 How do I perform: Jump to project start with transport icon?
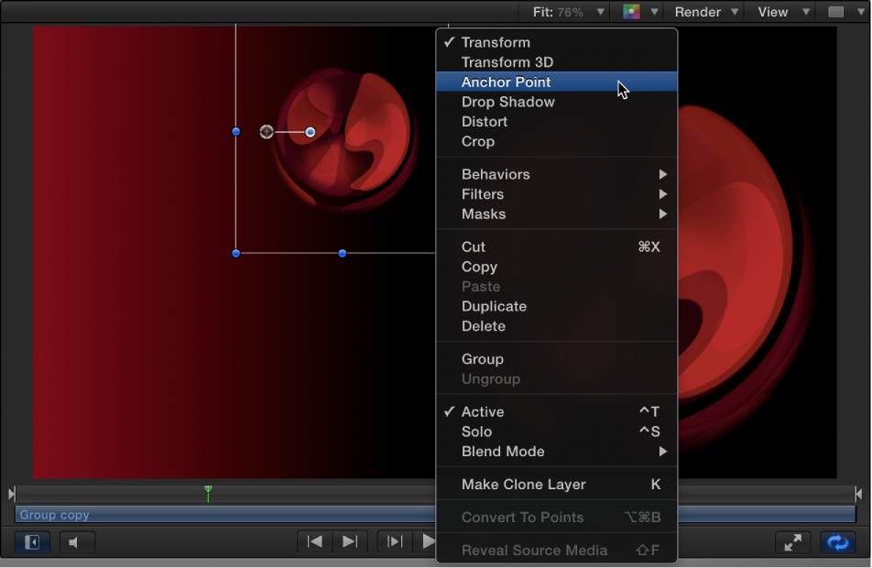[314, 541]
